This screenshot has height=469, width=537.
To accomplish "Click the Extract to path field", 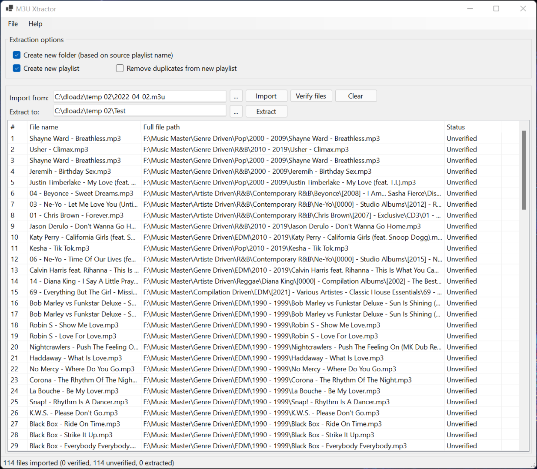I will (140, 111).
